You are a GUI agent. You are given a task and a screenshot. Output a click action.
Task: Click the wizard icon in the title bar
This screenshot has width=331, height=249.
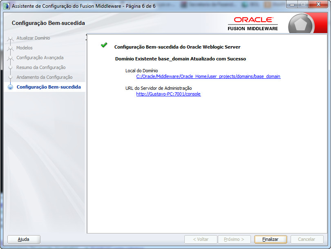6,6
